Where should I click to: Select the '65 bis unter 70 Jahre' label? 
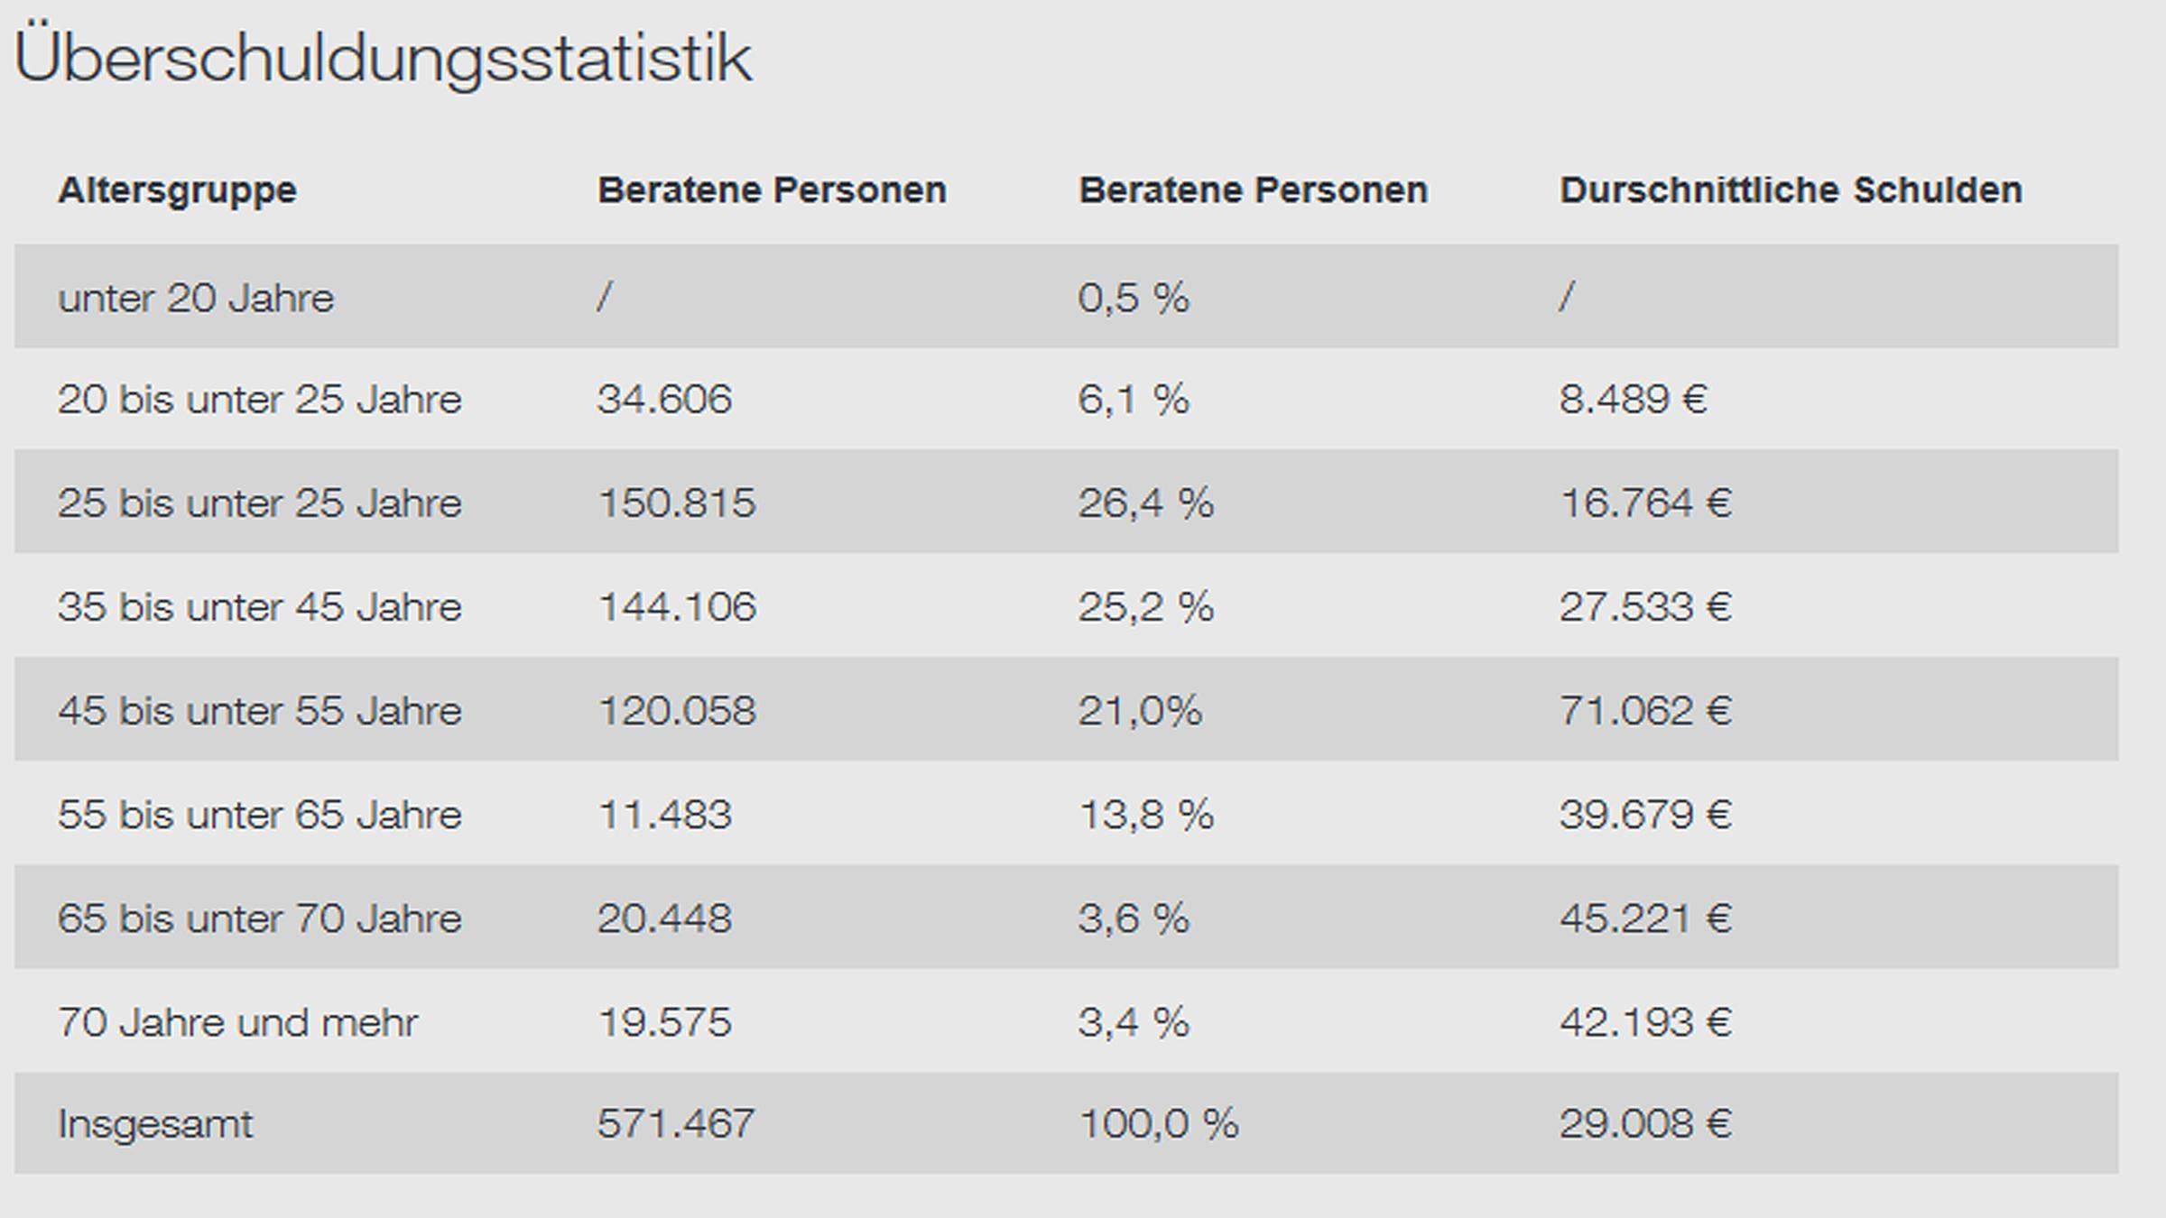coord(259,918)
